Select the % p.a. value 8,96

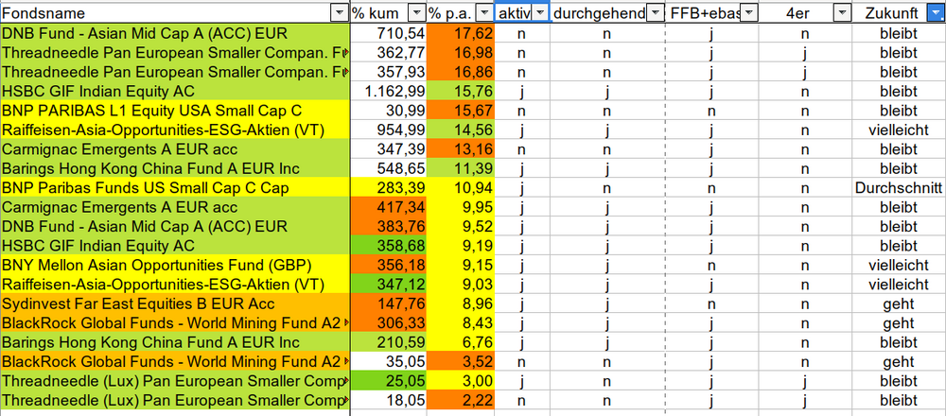tap(461, 303)
